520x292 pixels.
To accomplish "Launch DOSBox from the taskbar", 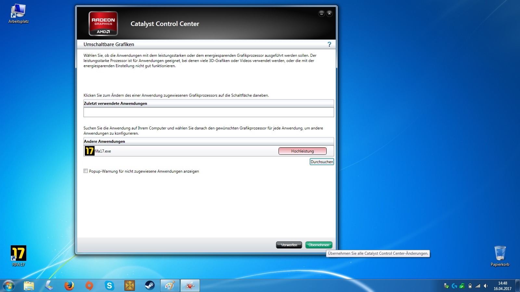I will point(130,286).
